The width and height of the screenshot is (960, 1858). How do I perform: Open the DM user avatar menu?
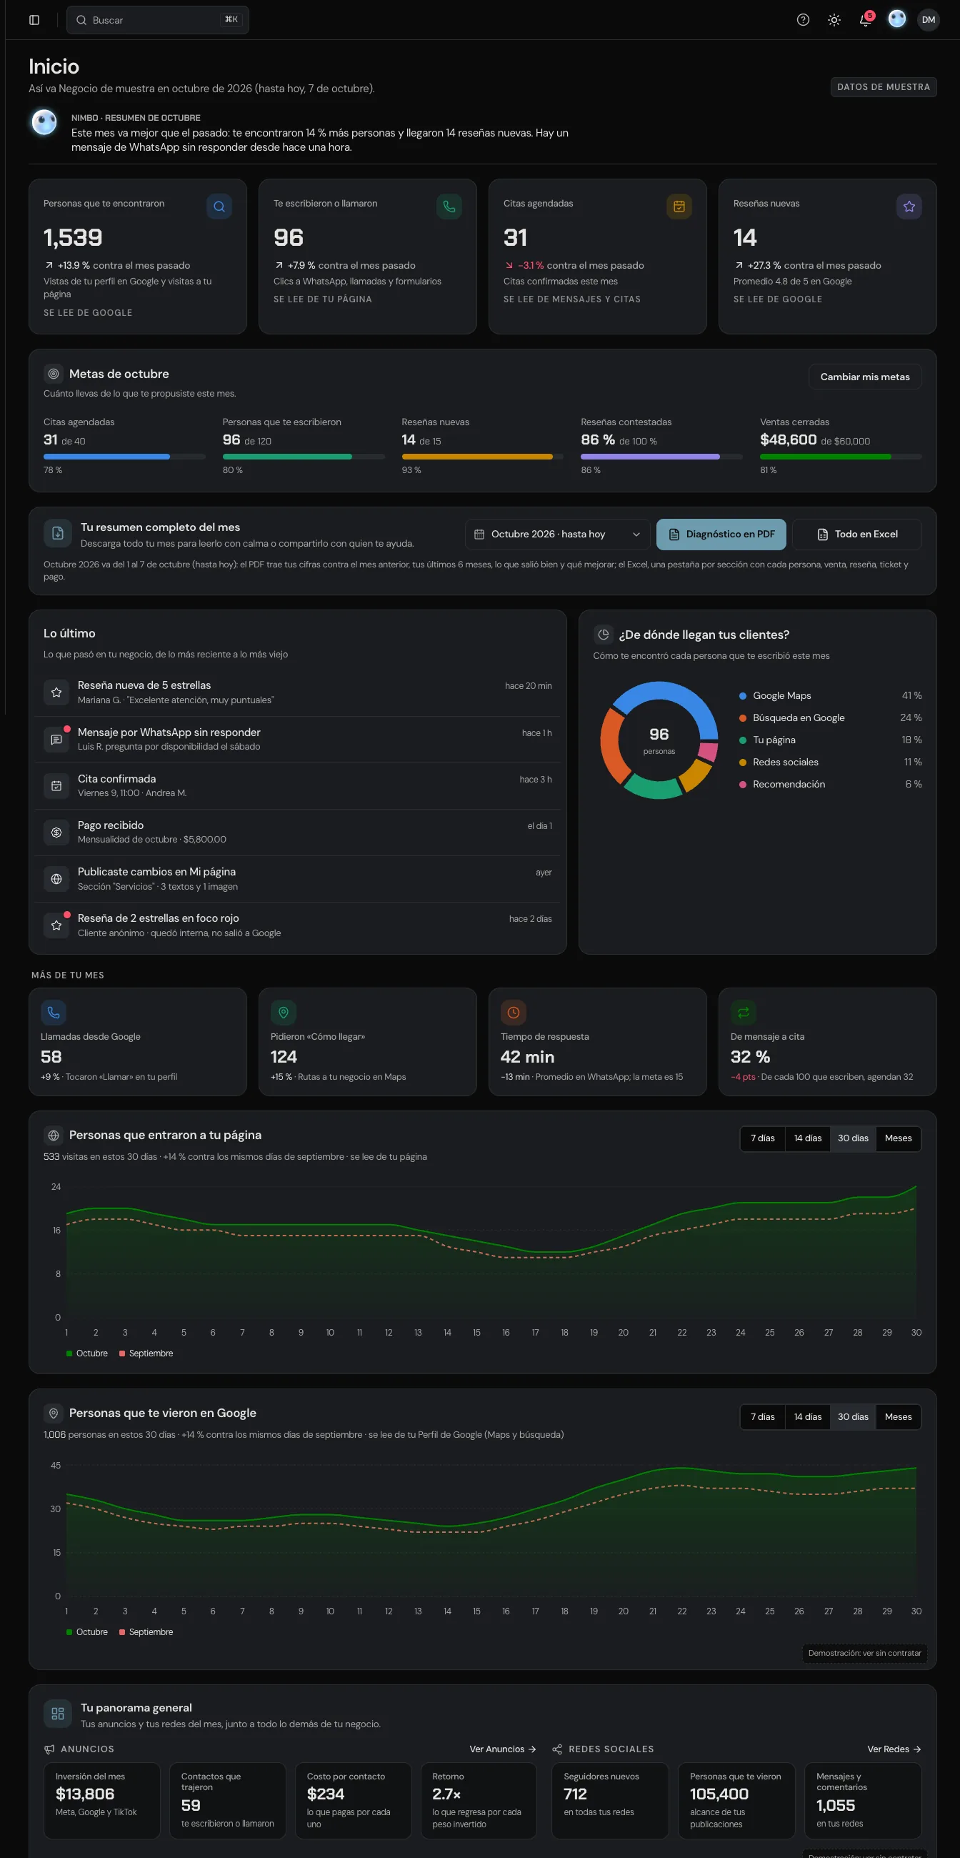tap(929, 20)
